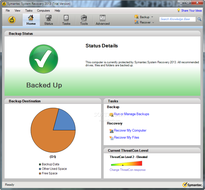
Task: Click the ThreatCon Level 2 - Elevated text
Action: pyautogui.click(x=129, y=157)
